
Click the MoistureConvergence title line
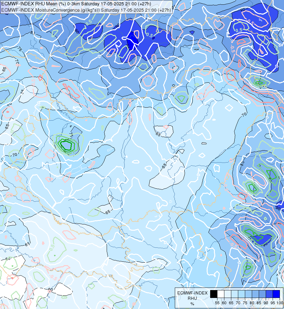pyautogui.click(x=86, y=10)
